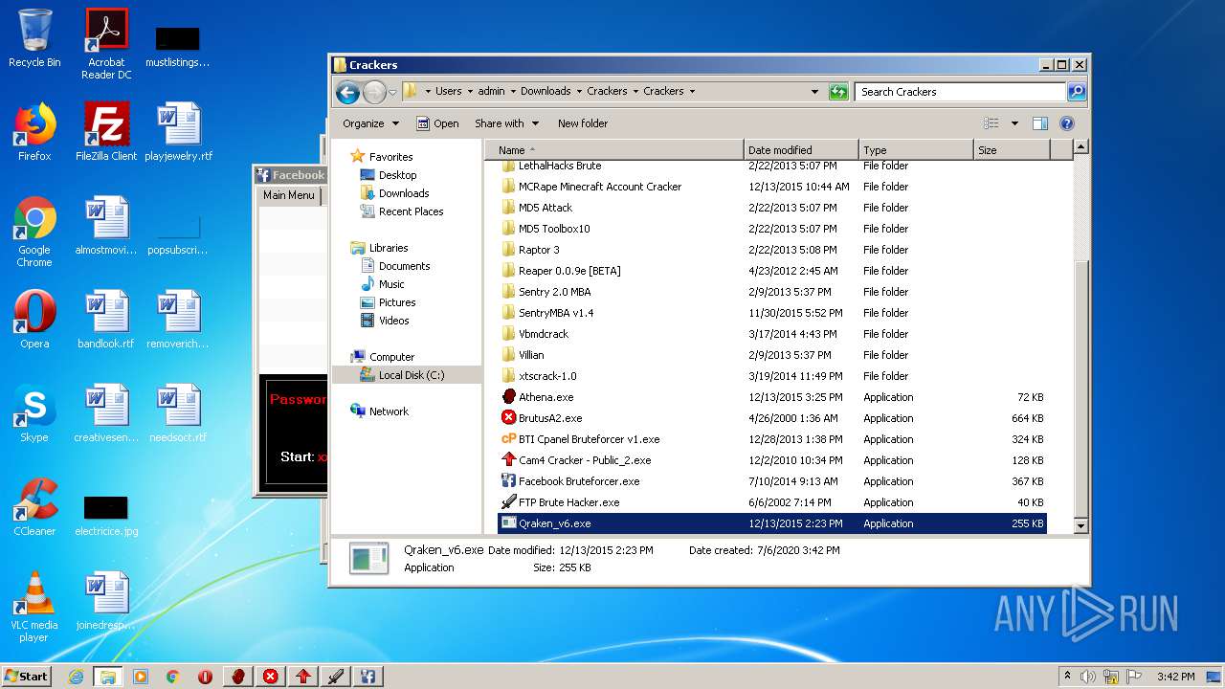Click the Start button on taskbar
Viewport: 1225px width, 689px height.
point(27,676)
